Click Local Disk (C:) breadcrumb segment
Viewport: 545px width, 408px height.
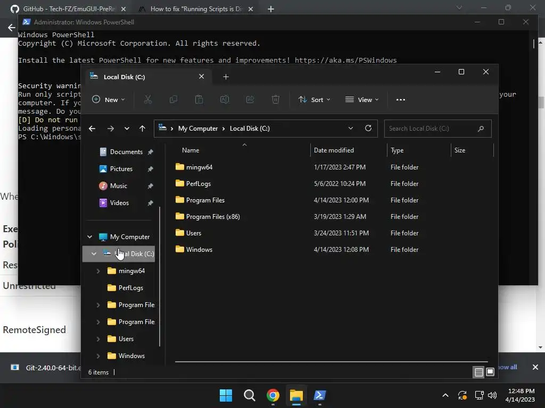[250, 129]
